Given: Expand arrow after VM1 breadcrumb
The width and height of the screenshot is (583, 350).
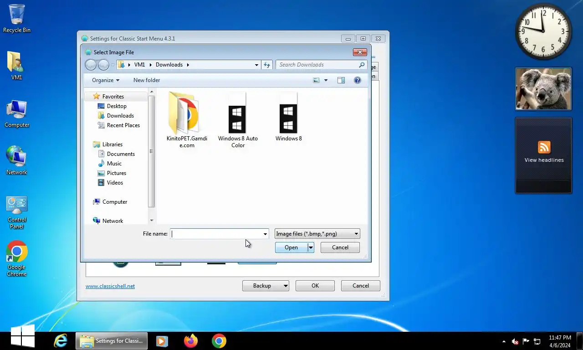Looking at the screenshot, I should pos(151,65).
